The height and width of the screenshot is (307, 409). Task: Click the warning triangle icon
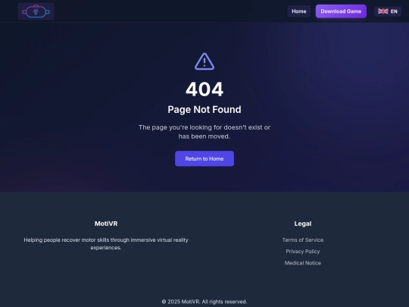(x=204, y=61)
